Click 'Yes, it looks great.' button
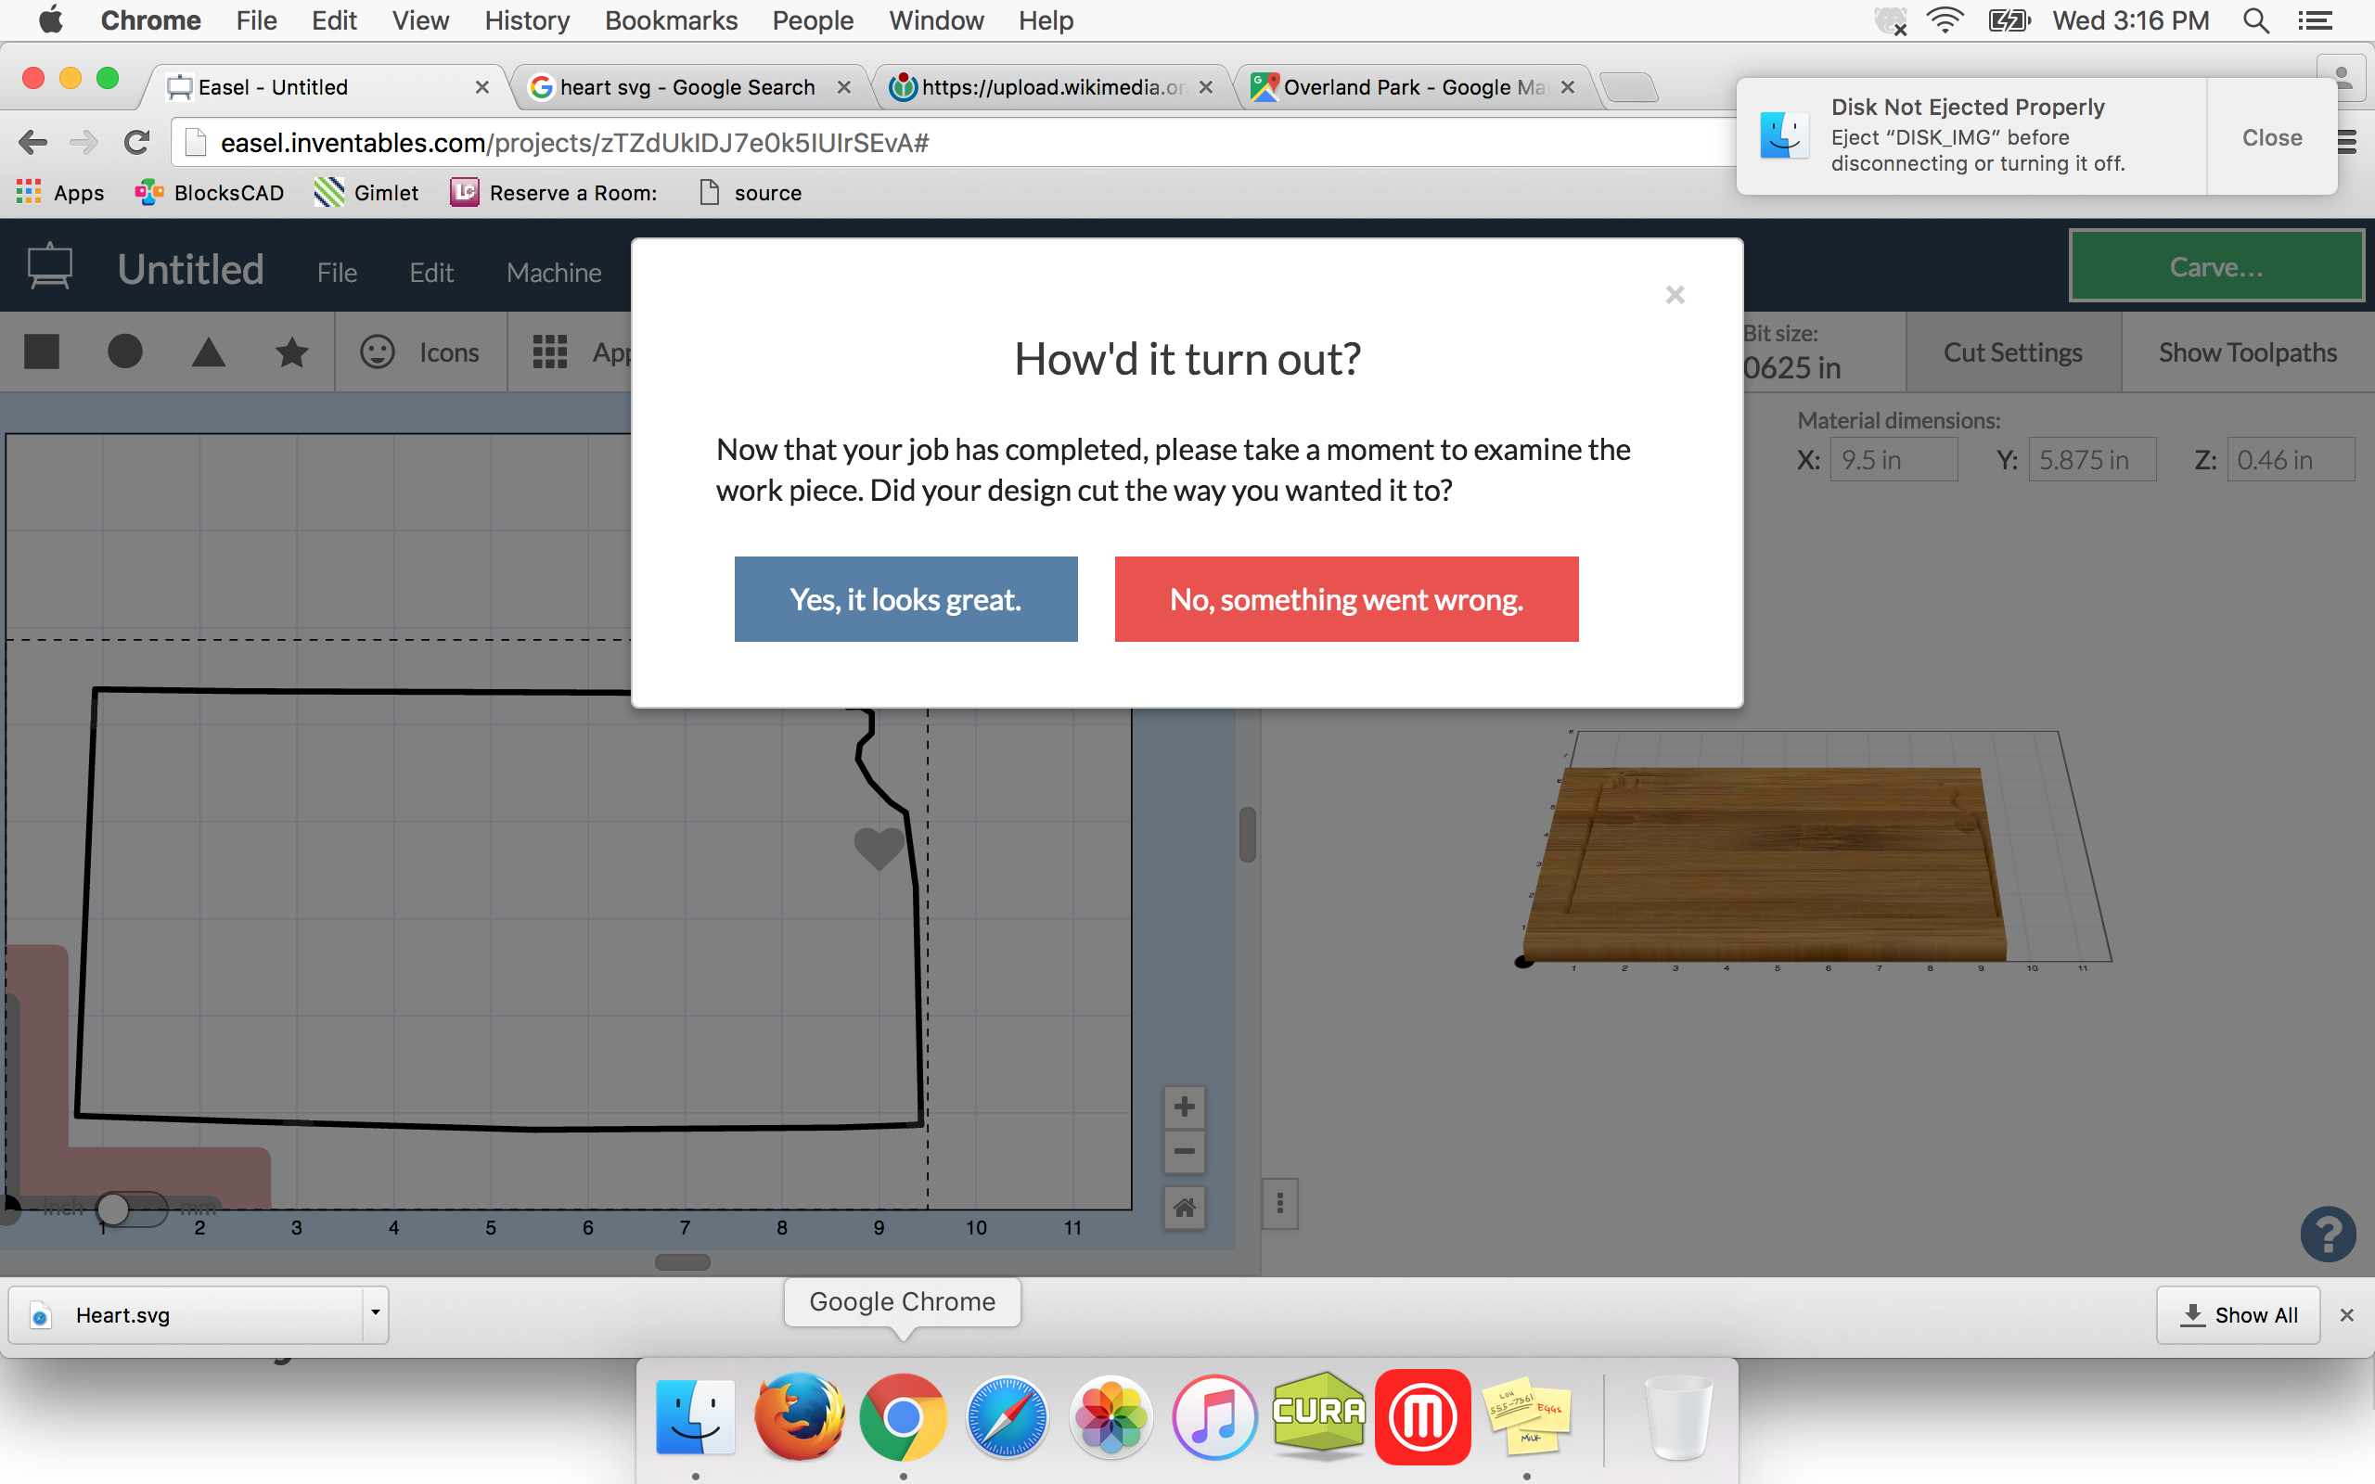Viewport: 2375px width, 1484px height. click(905, 598)
